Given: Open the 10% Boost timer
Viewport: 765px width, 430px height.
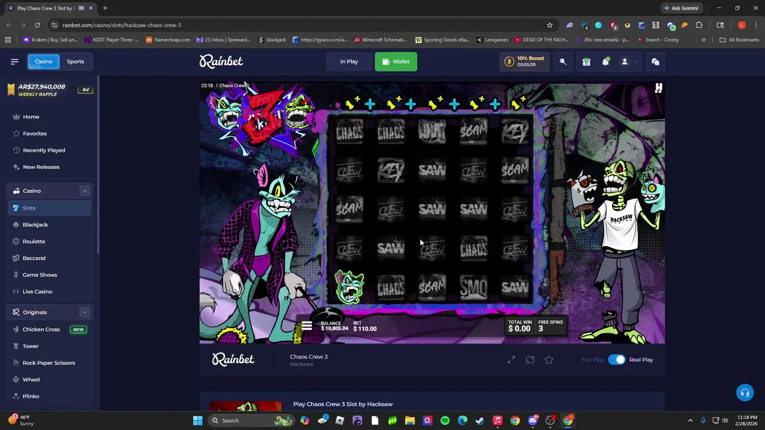Looking at the screenshot, I should tap(525, 62).
